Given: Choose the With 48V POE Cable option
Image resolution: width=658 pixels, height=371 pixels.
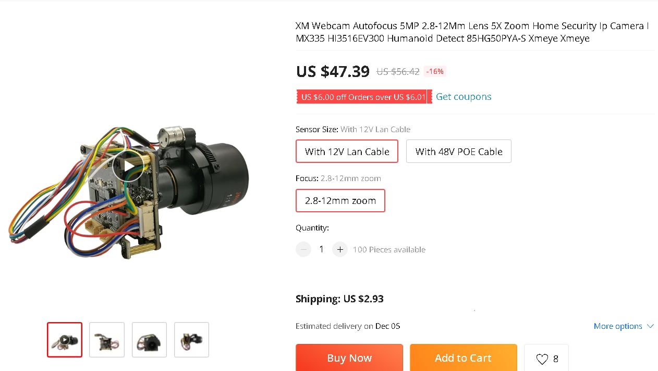Looking at the screenshot, I should [x=458, y=151].
